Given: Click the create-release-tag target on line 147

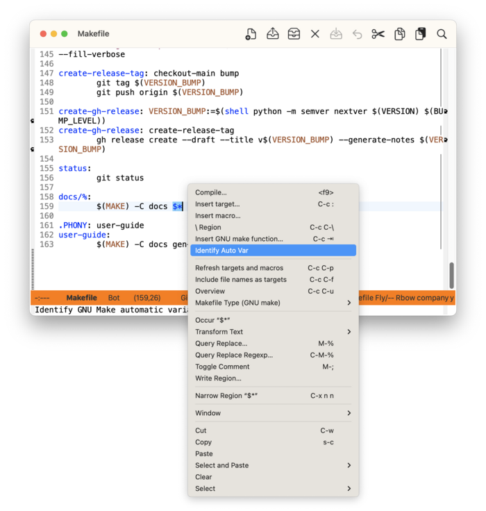Looking at the screenshot, I should coord(101,74).
